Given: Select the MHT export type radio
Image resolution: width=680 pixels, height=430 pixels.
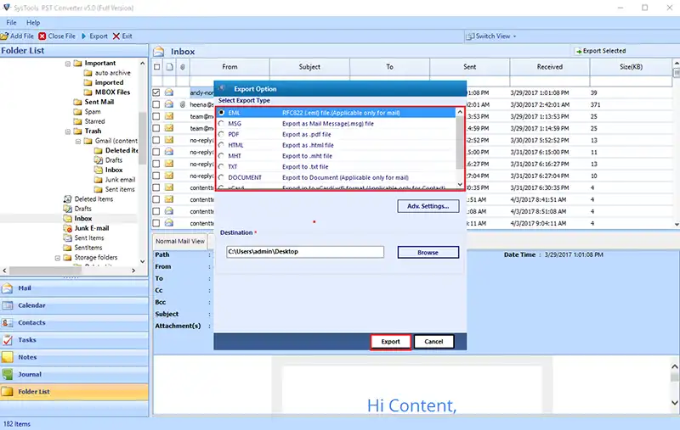Looking at the screenshot, I should pos(222,156).
